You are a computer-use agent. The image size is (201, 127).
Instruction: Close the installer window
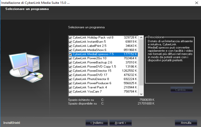tap(196, 3)
